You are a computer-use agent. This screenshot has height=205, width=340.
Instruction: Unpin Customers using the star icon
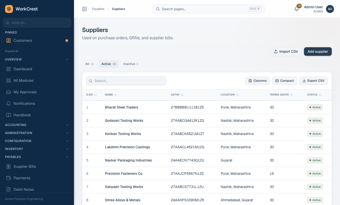point(67,40)
